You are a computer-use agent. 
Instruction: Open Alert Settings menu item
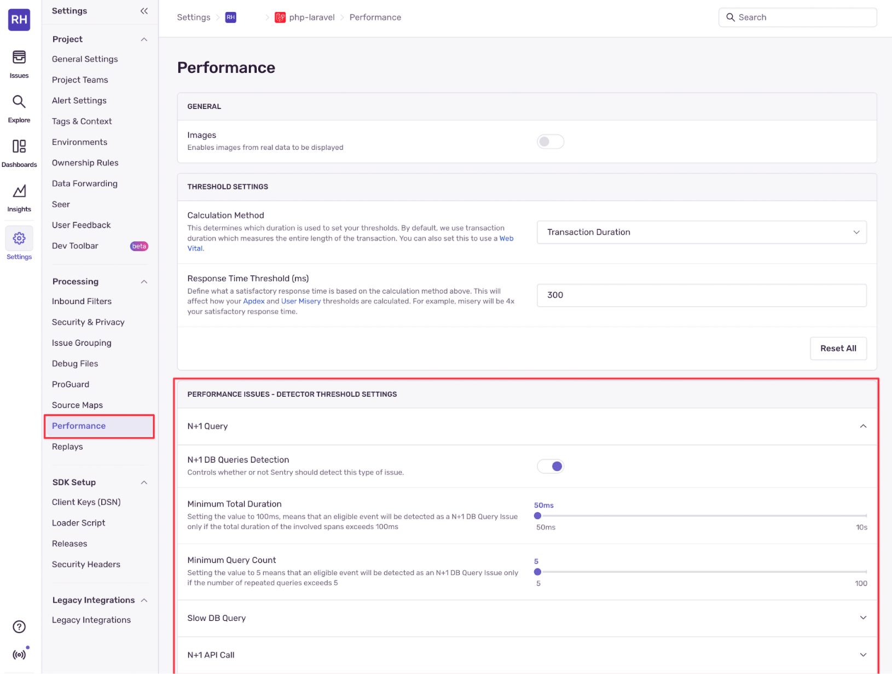click(79, 101)
